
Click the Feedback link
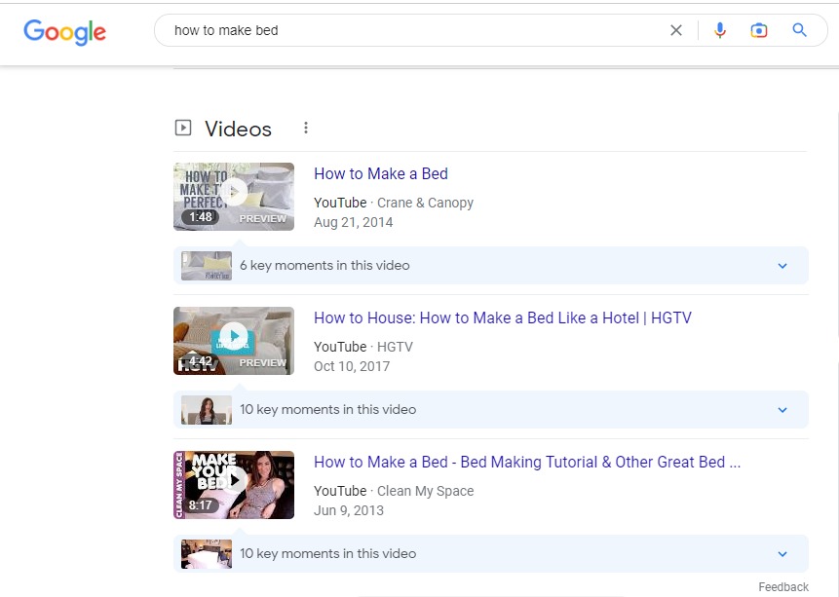tap(783, 587)
